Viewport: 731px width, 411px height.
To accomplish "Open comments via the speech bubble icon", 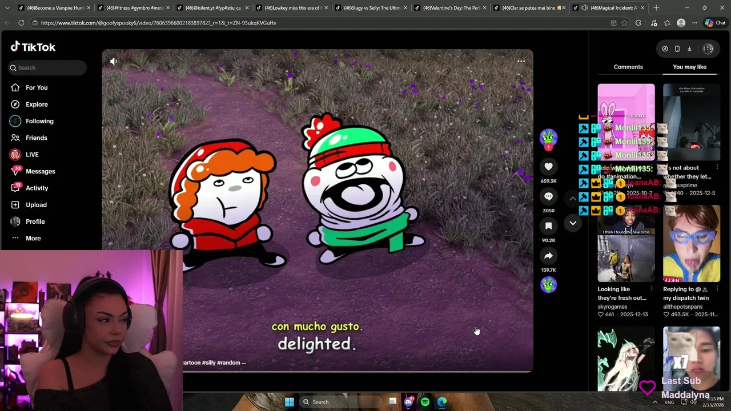I will pos(548,196).
